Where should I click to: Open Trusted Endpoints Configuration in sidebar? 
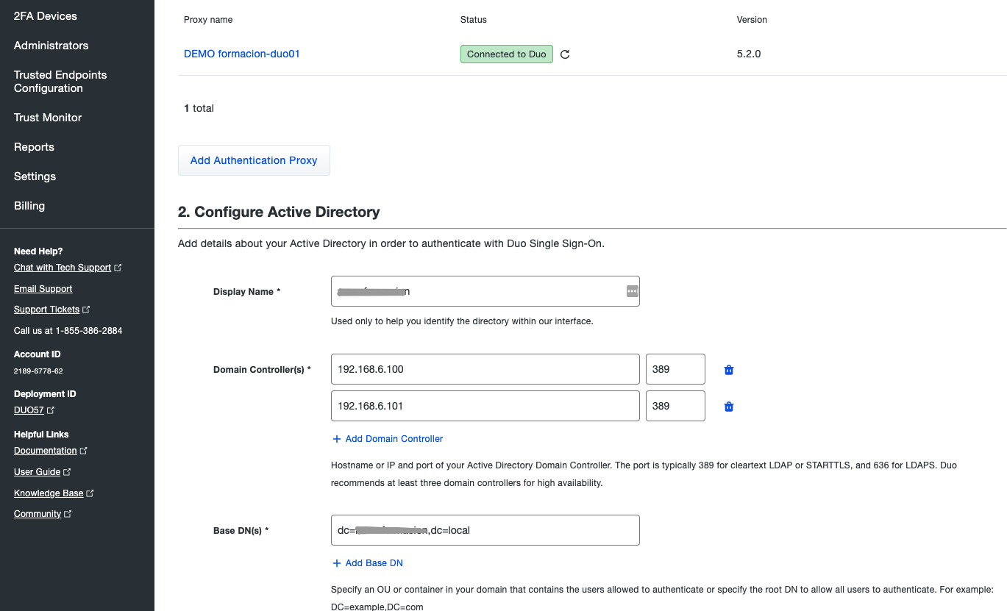coord(60,82)
